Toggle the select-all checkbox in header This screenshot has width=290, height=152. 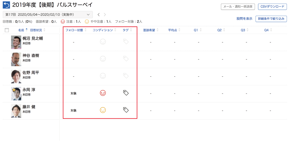point(7,30)
